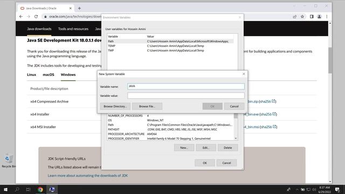Viewport: 345px width, 194px height.
Task: Select the system Path variable row
Action: point(170,124)
